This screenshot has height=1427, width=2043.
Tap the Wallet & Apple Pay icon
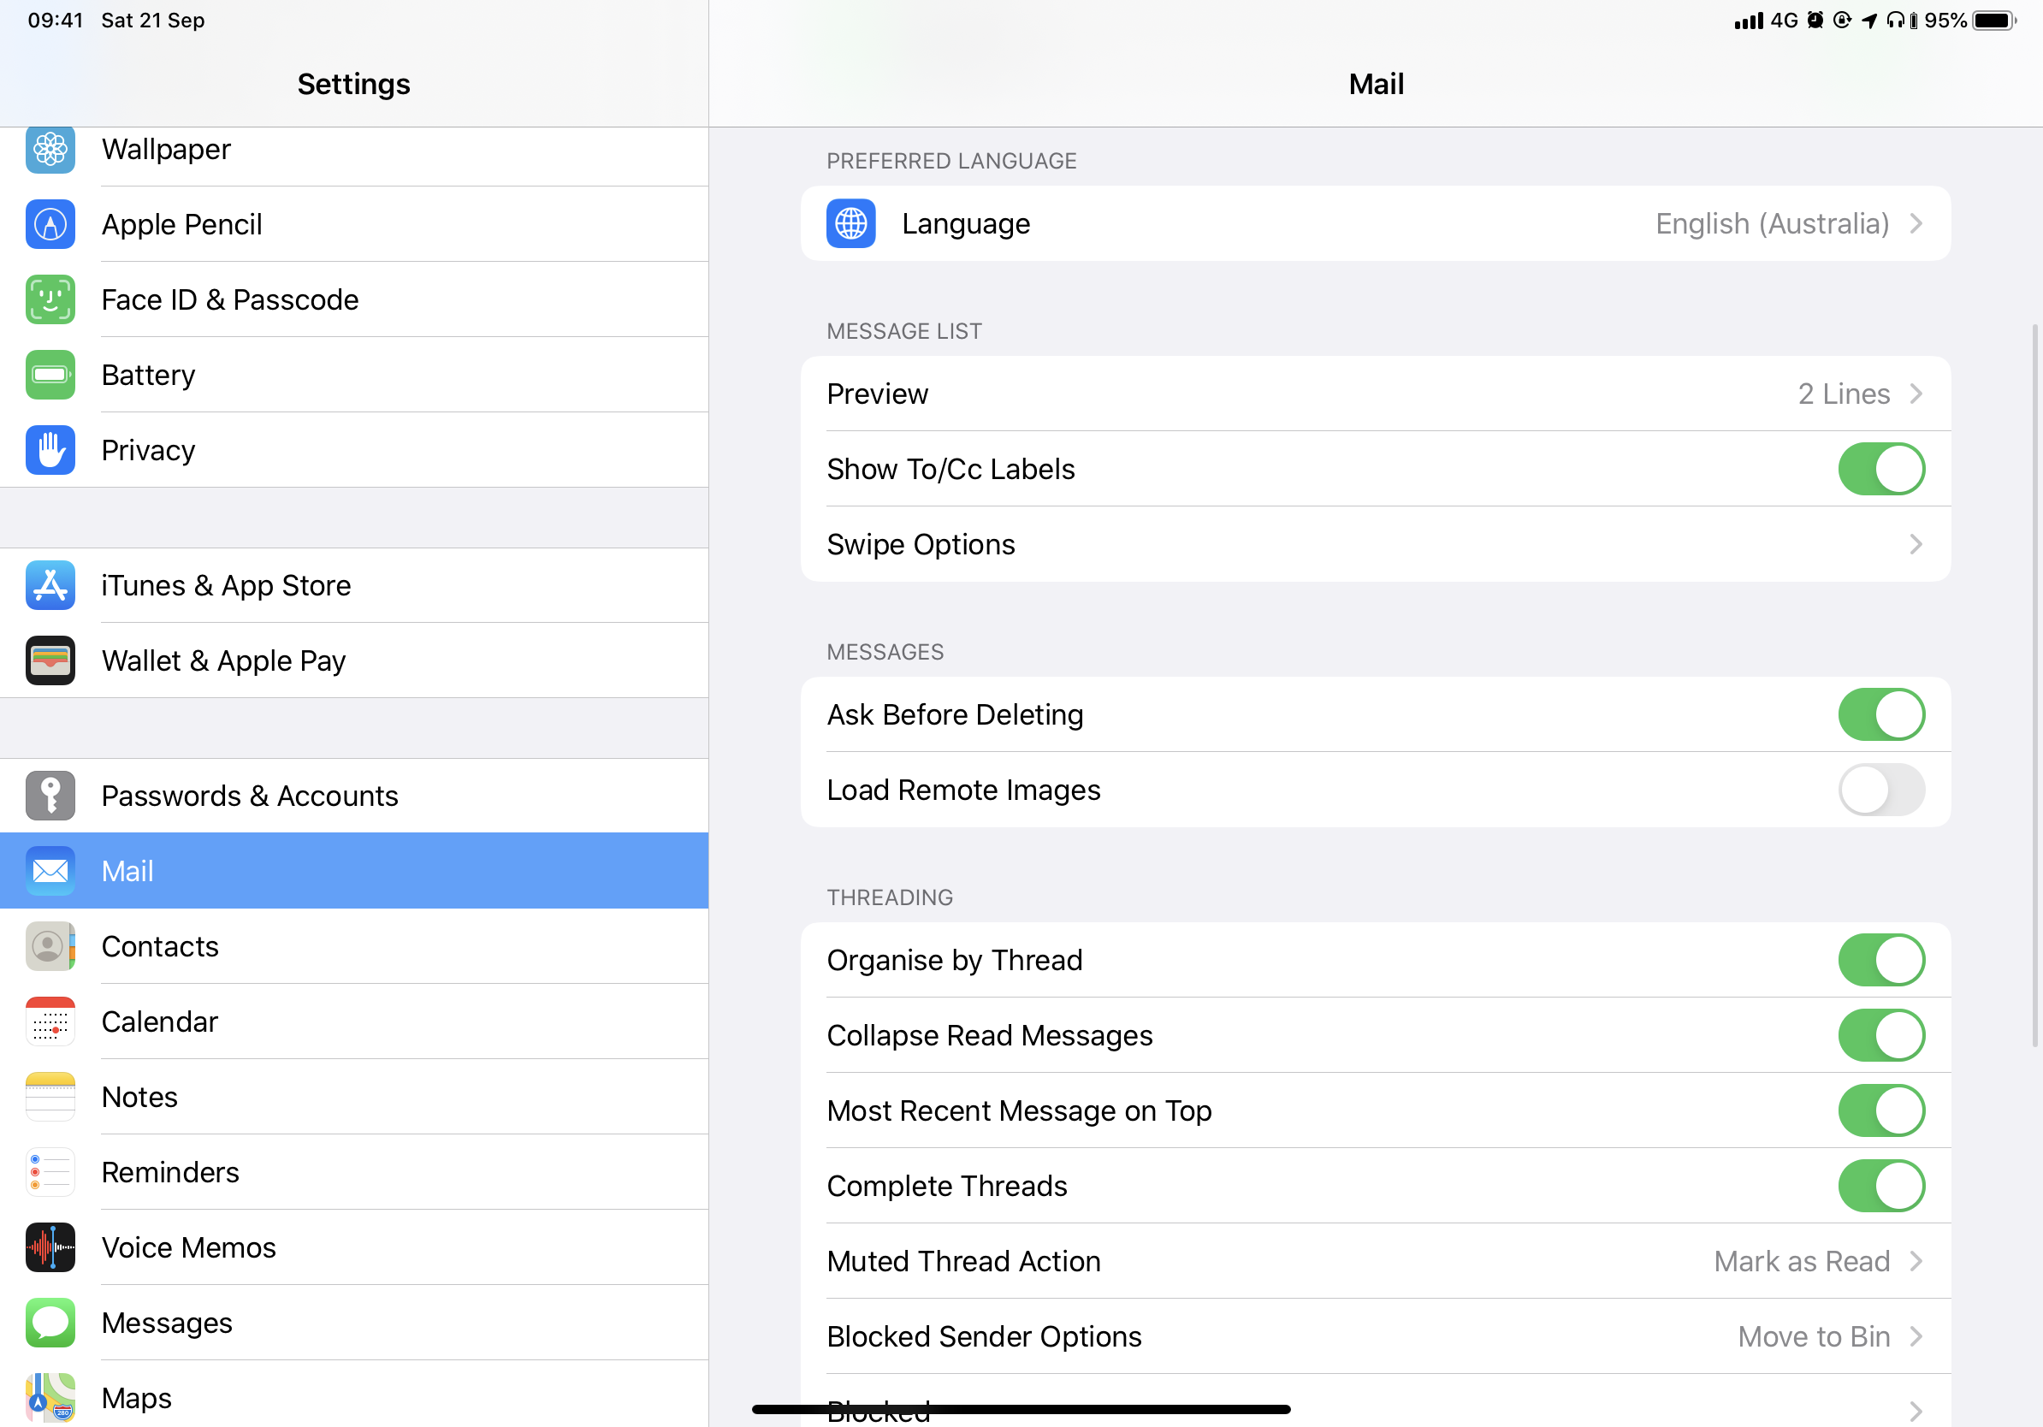pyautogui.click(x=50, y=661)
